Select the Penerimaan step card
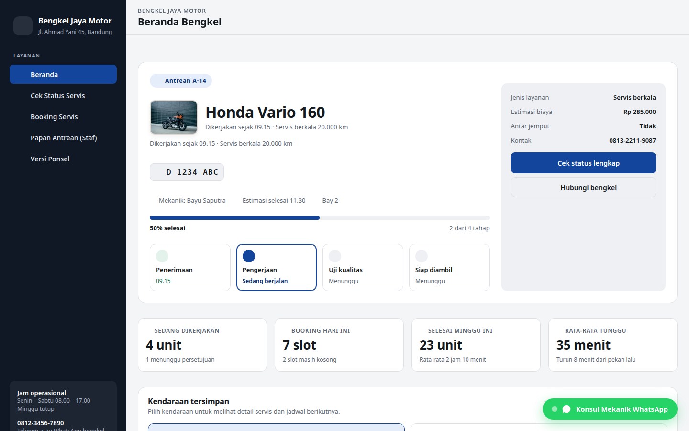Image resolution: width=689 pixels, height=431 pixels. tap(190, 267)
